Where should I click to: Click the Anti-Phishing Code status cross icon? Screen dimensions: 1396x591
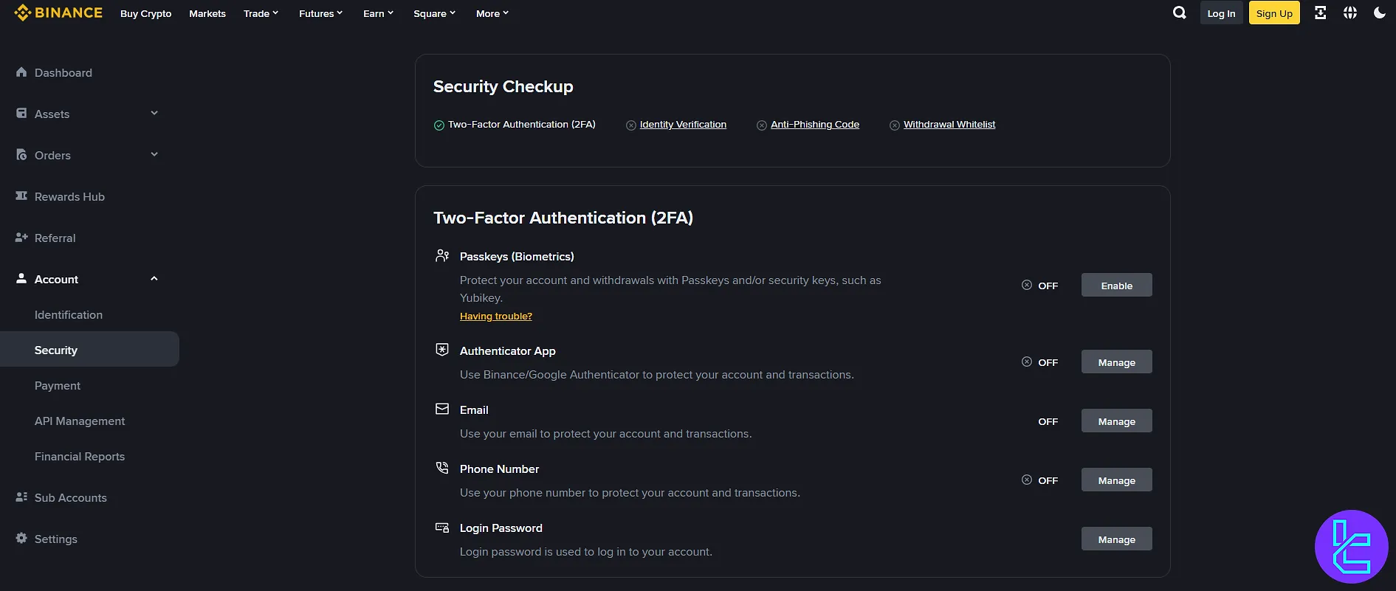(762, 125)
